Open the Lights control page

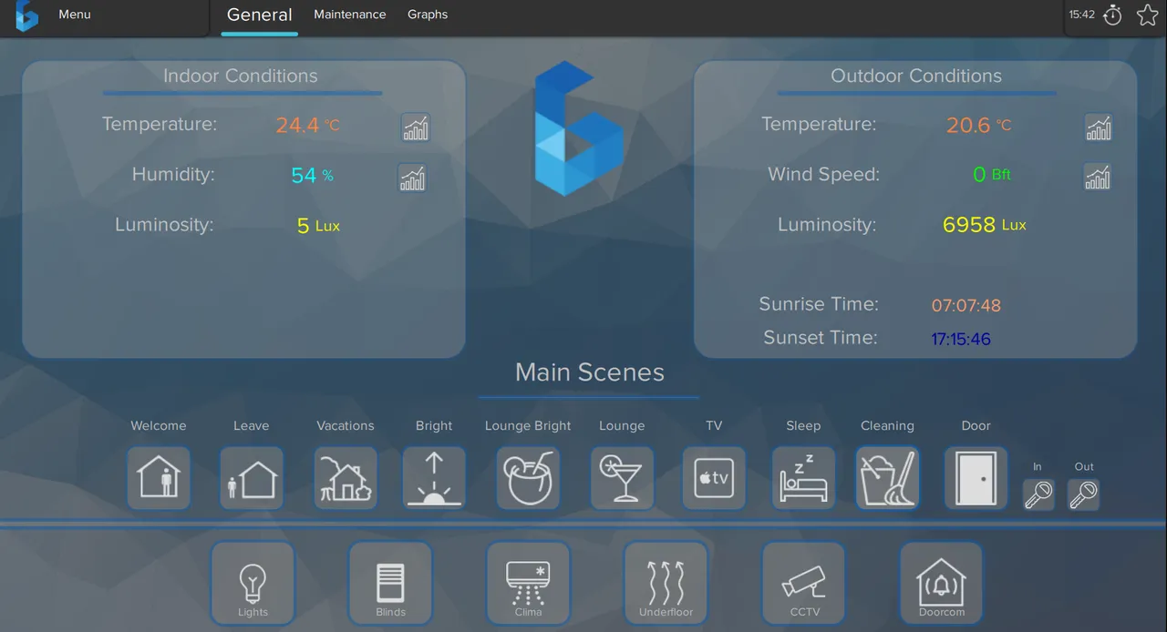[253, 583]
